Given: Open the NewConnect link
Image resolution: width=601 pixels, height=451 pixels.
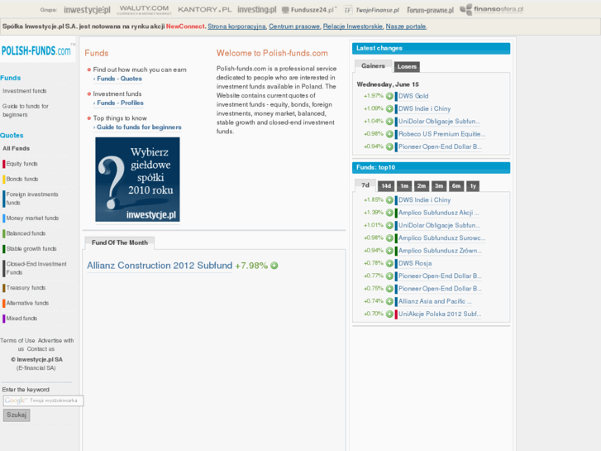Looking at the screenshot, I should (185, 26).
